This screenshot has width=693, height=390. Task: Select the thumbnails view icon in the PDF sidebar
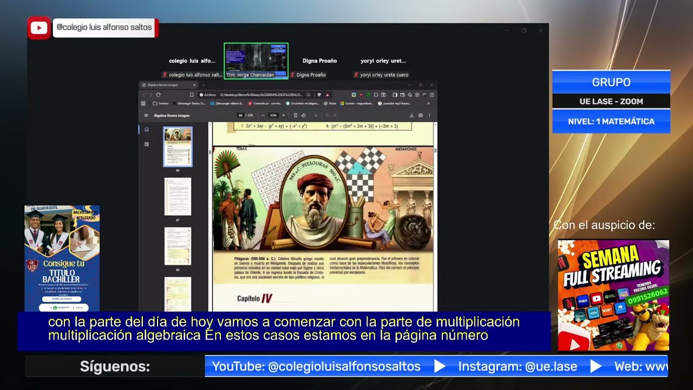(146, 129)
